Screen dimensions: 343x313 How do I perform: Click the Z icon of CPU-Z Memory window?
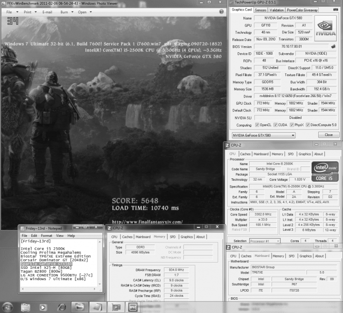[x=109, y=228]
